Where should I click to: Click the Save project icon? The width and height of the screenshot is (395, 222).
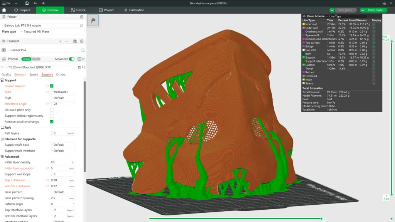click(x=27, y=3)
